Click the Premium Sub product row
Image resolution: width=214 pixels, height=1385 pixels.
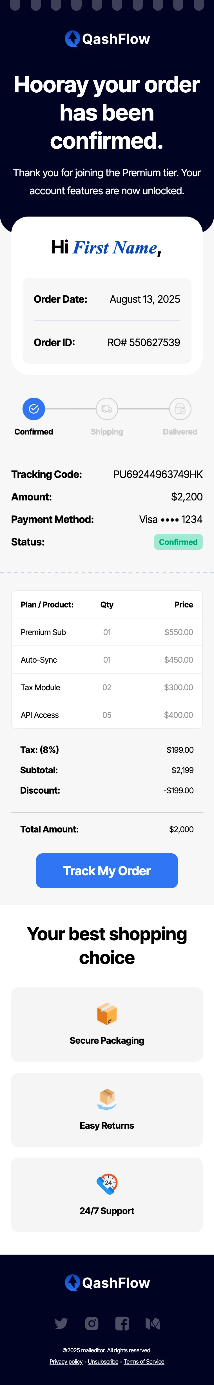tap(107, 632)
